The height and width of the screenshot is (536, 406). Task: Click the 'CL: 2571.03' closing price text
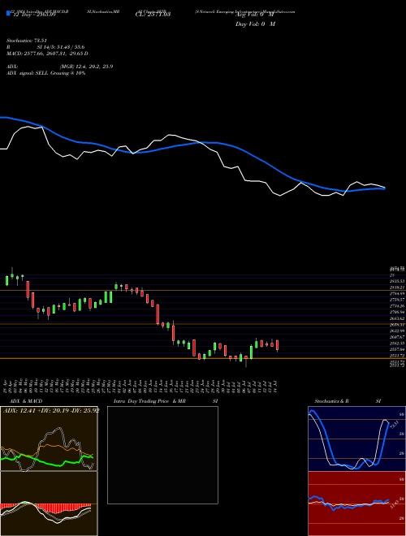click(x=153, y=15)
